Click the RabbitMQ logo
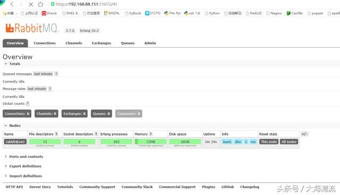Screen dimensions: 340x195 pos(32,28)
